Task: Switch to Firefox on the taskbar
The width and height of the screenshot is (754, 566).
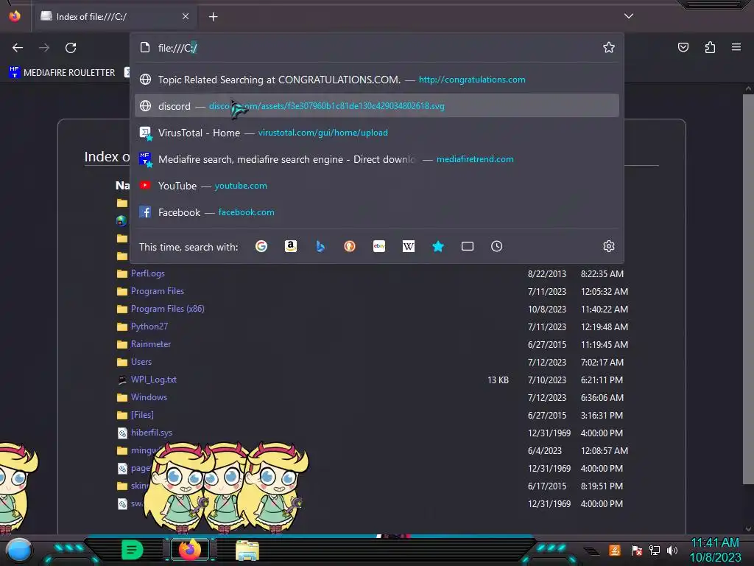Action: [x=189, y=550]
